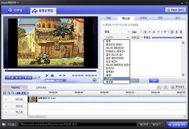Switch to the 엔딩 tab

click(x=160, y=18)
